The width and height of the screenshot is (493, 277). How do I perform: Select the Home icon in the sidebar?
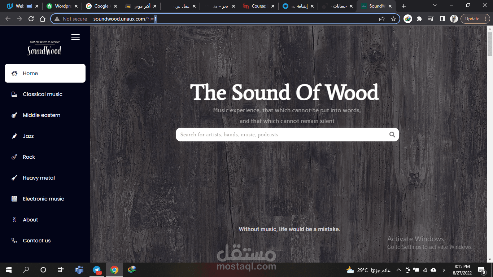pos(14,73)
